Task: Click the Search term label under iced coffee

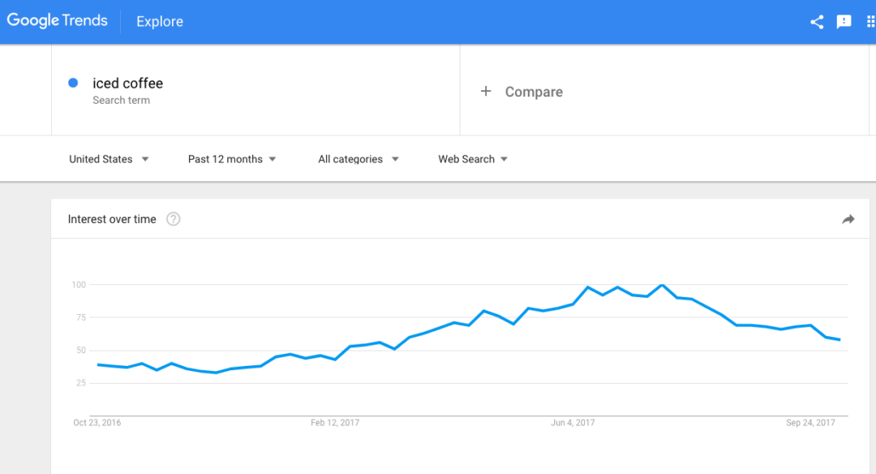Action: [121, 100]
